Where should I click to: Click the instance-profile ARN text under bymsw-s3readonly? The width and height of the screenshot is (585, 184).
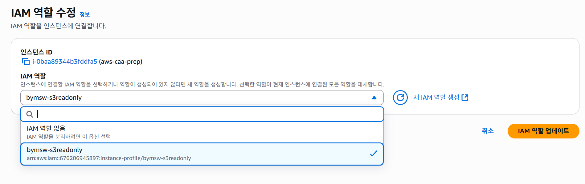(108, 158)
